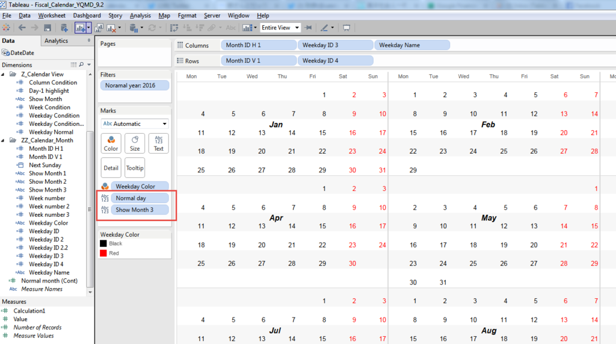Image resolution: width=616 pixels, height=344 pixels.
Task: Open the Dimensions pane menu arrow
Action: (89, 64)
